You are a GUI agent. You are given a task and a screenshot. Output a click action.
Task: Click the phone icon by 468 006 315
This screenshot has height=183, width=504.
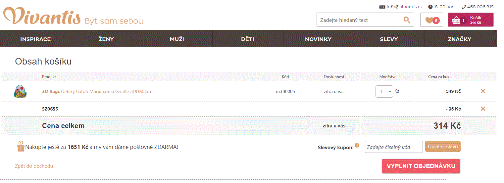click(x=464, y=7)
